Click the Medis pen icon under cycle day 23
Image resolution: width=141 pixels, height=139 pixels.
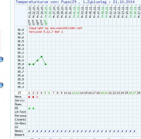(118, 131)
